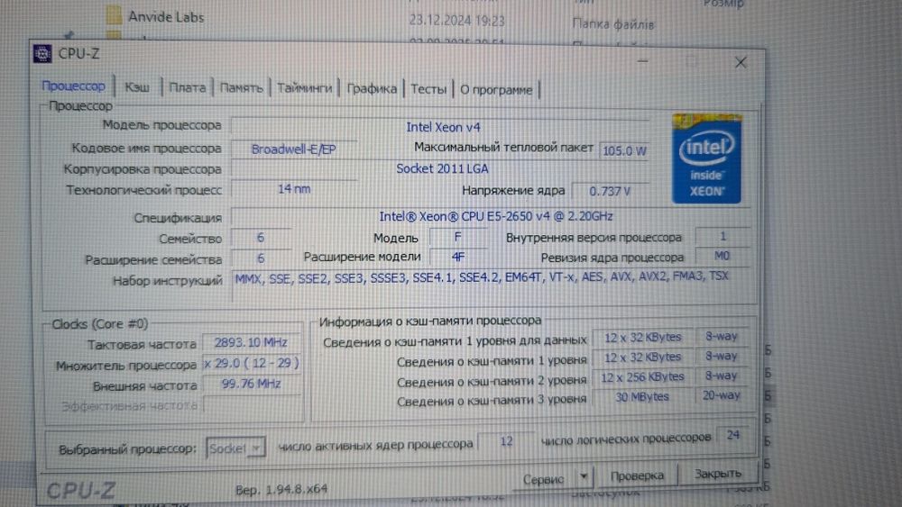The image size is (902, 507).
Task: Click the Broadwell-E/EP code name value
Action: 294,149
